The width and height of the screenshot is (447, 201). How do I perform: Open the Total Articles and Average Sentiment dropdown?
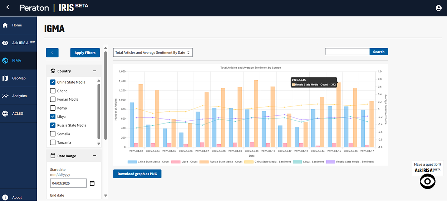[x=153, y=52]
